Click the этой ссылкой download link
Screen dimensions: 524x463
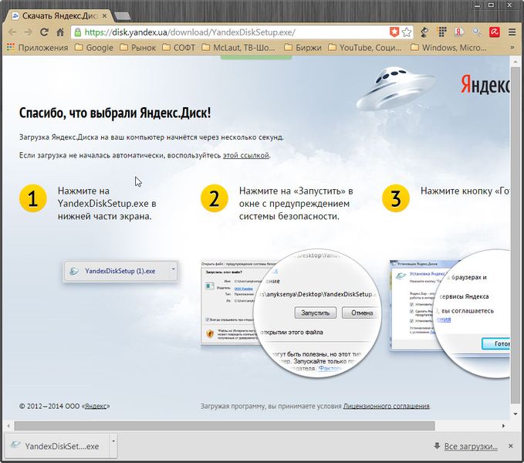pos(246,155)
